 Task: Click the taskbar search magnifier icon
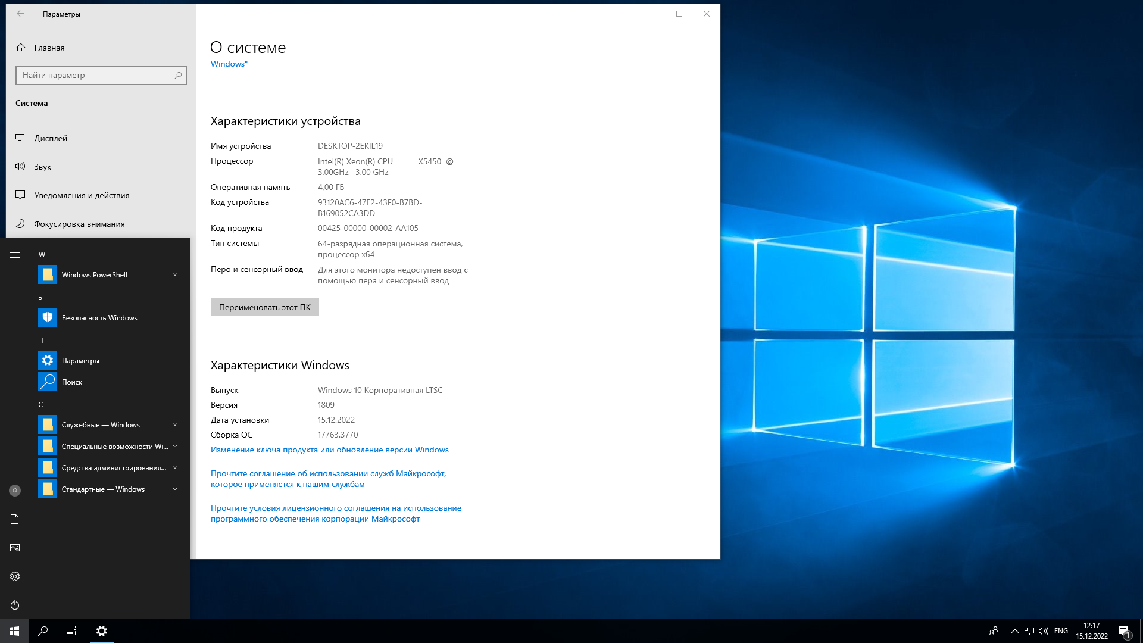[x=43, y=631]
